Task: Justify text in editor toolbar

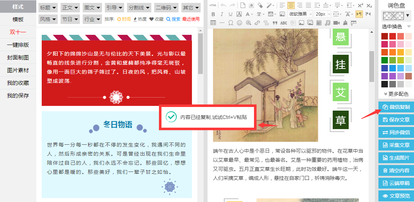Action: click(x=308, y=5)
